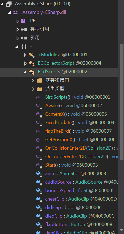Click the module icon beside Assembly-CSharp.dll

pyautogui.click(x=15, y=12)
